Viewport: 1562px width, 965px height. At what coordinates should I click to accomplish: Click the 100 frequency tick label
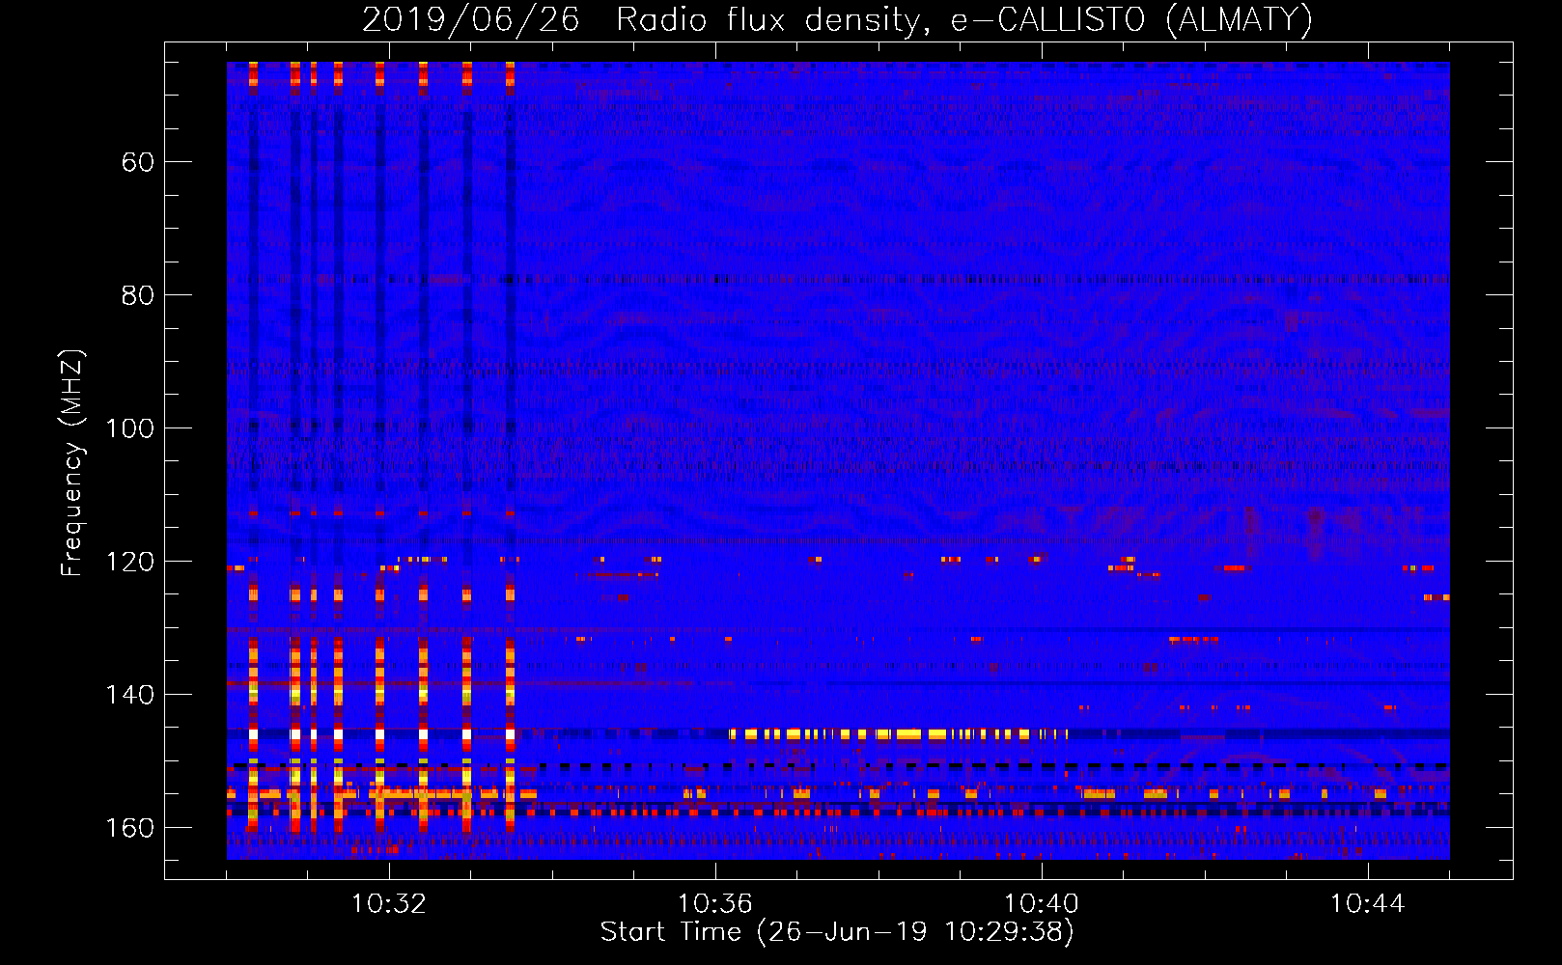(129, 428)
